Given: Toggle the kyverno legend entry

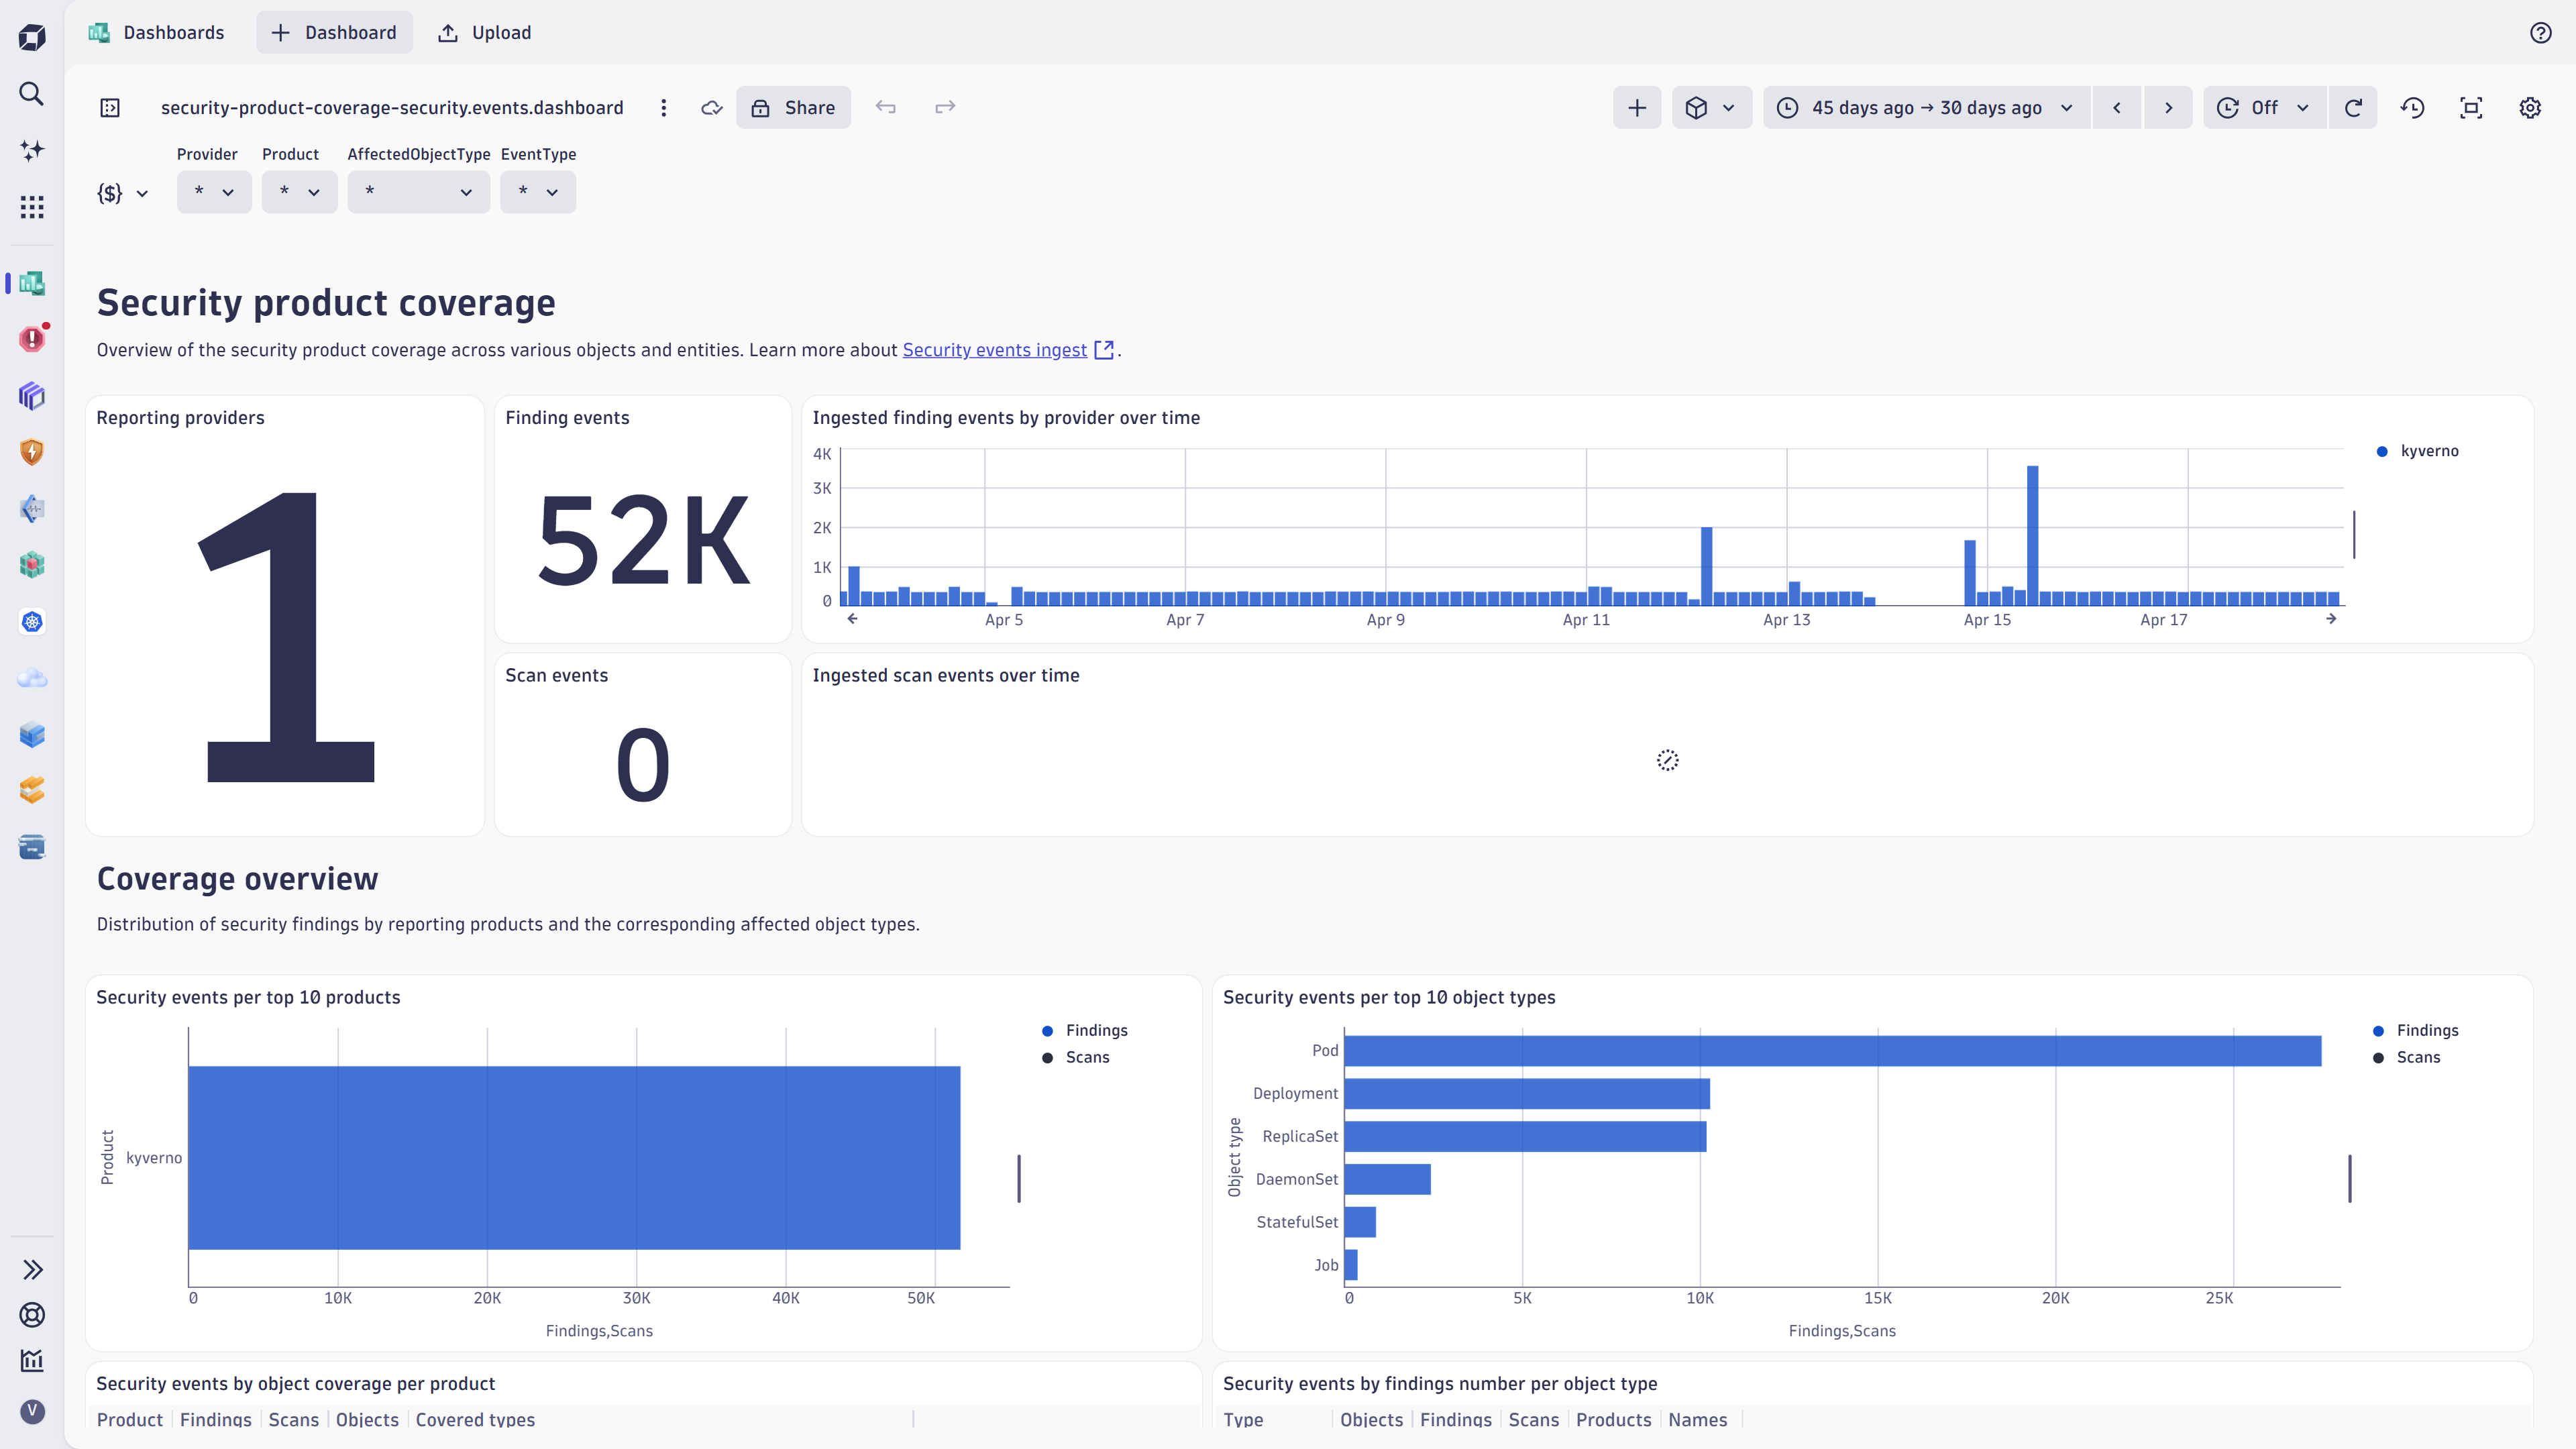Looking at the screenshot, I should [x=2418, y=451].
